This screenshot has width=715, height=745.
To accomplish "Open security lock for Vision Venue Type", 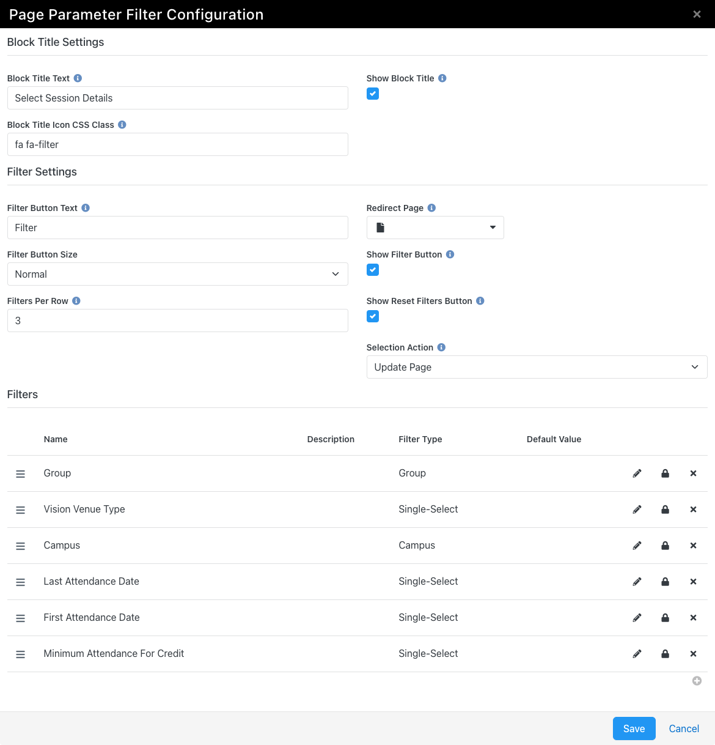I will [665, 510].
